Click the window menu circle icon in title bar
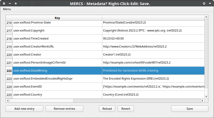Image resolution: width=214 pixels, height=118 pixels. coord(204,3)
